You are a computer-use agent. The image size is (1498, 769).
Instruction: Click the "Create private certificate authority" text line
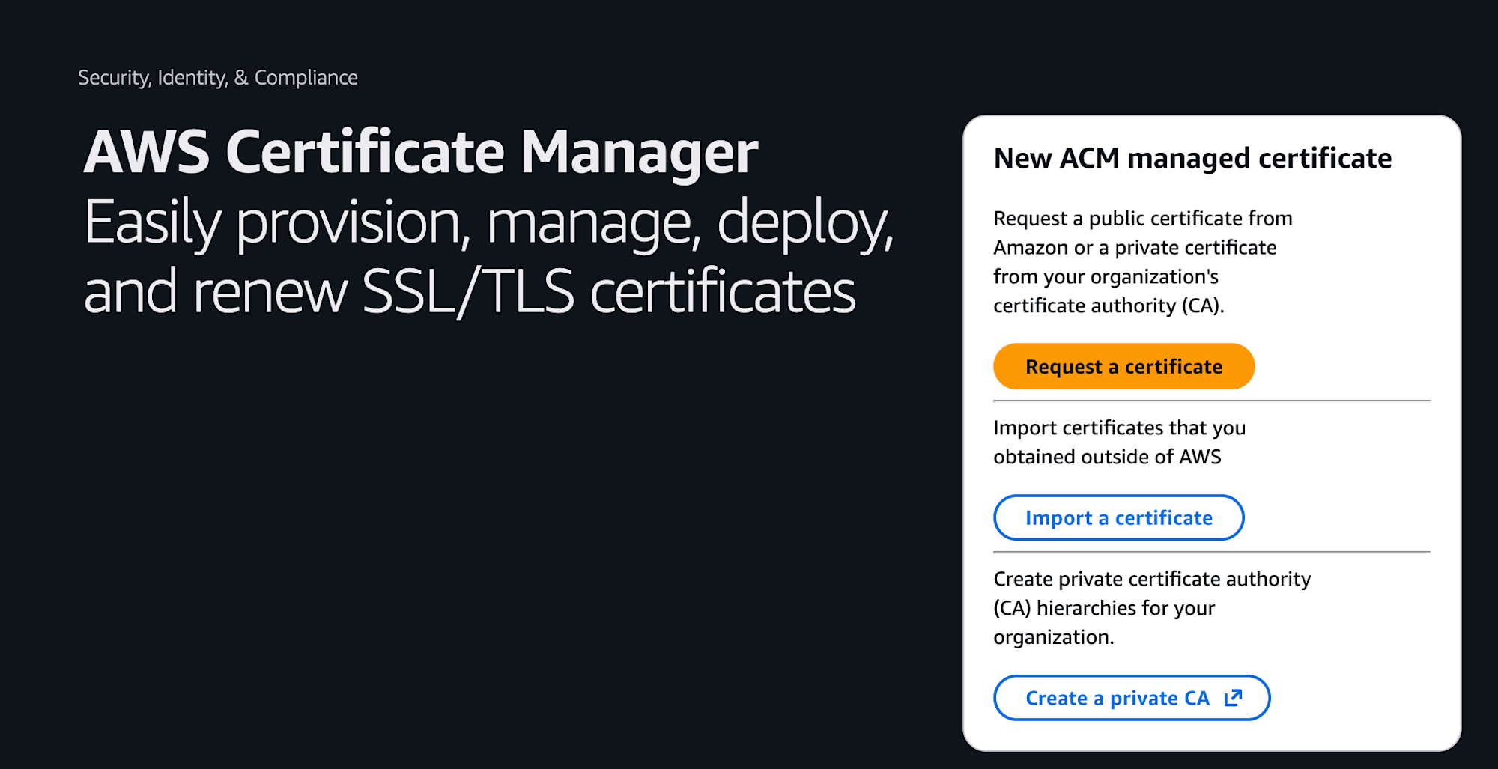coord(1152,579)
